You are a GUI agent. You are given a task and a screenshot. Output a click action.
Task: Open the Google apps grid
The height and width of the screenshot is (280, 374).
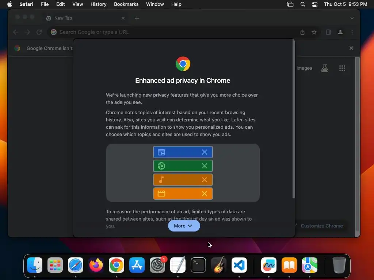(x=342, y=68)
